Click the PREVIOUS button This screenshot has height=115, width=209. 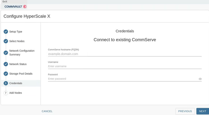coord(185,111)
